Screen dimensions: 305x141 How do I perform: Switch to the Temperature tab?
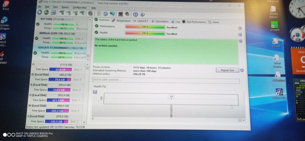click(x=121, y=21)
